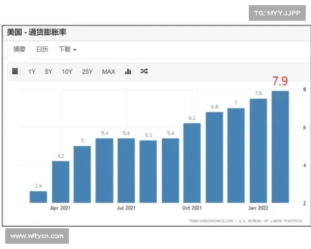Switch to the 摘要 tab
Viewport: 311px width, 249px height.
click(x=19, y=49)
